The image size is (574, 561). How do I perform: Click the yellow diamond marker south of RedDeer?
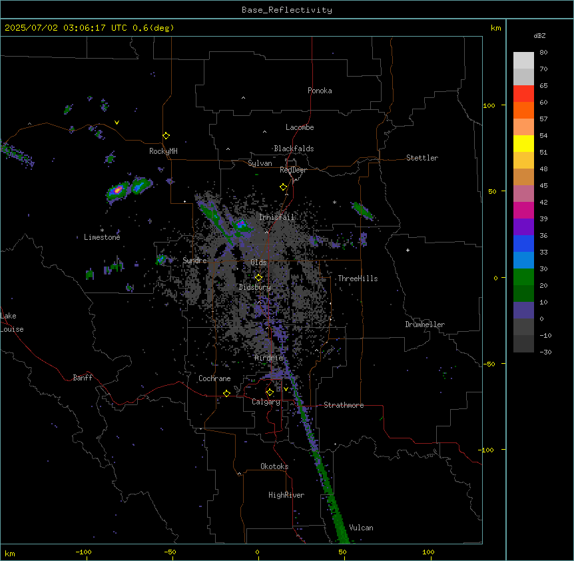[283, 187]
